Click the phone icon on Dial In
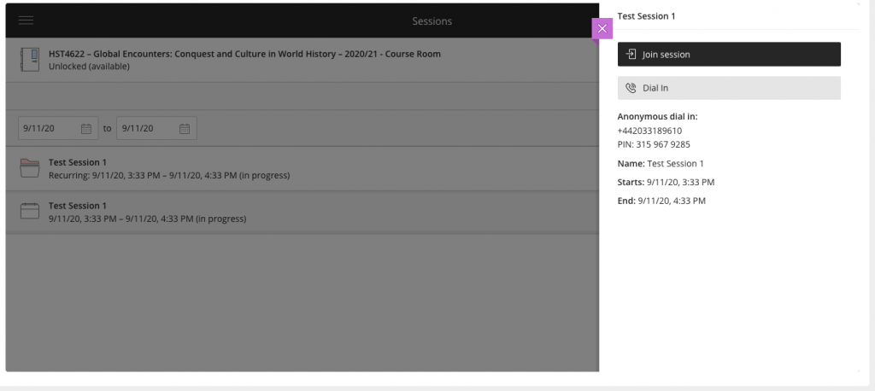The height and width of the screenshot is (391, 875). [x=631, y=88]
